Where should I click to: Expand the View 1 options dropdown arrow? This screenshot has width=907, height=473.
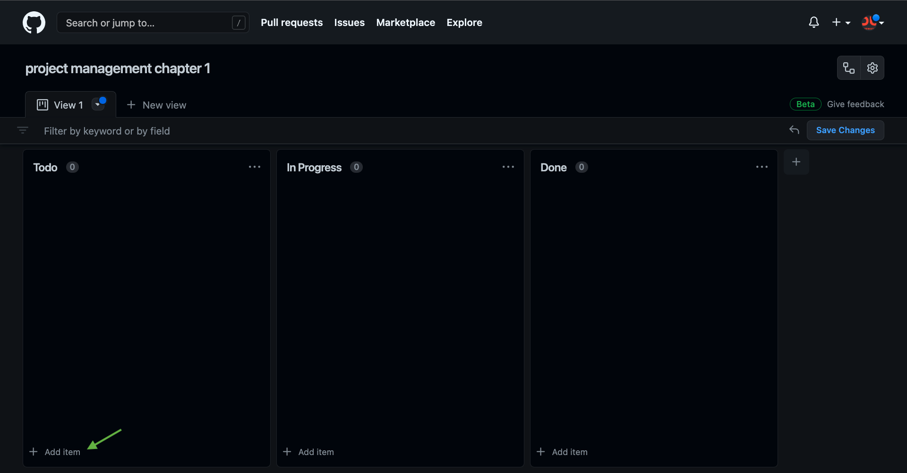click(98, 104)
